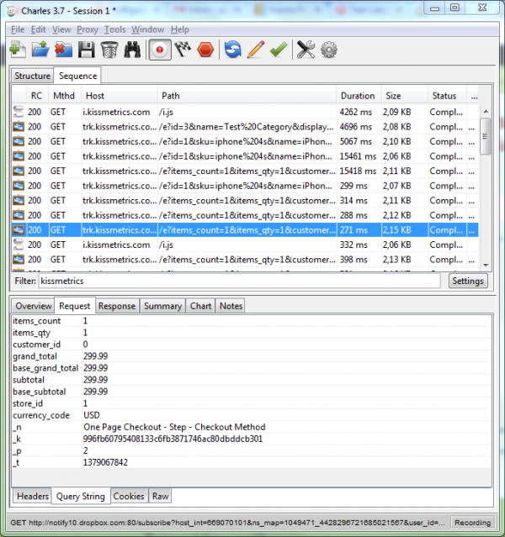Select the Request tab
The height and width of the screenshot is (537, 505).
tap(74, 306)
